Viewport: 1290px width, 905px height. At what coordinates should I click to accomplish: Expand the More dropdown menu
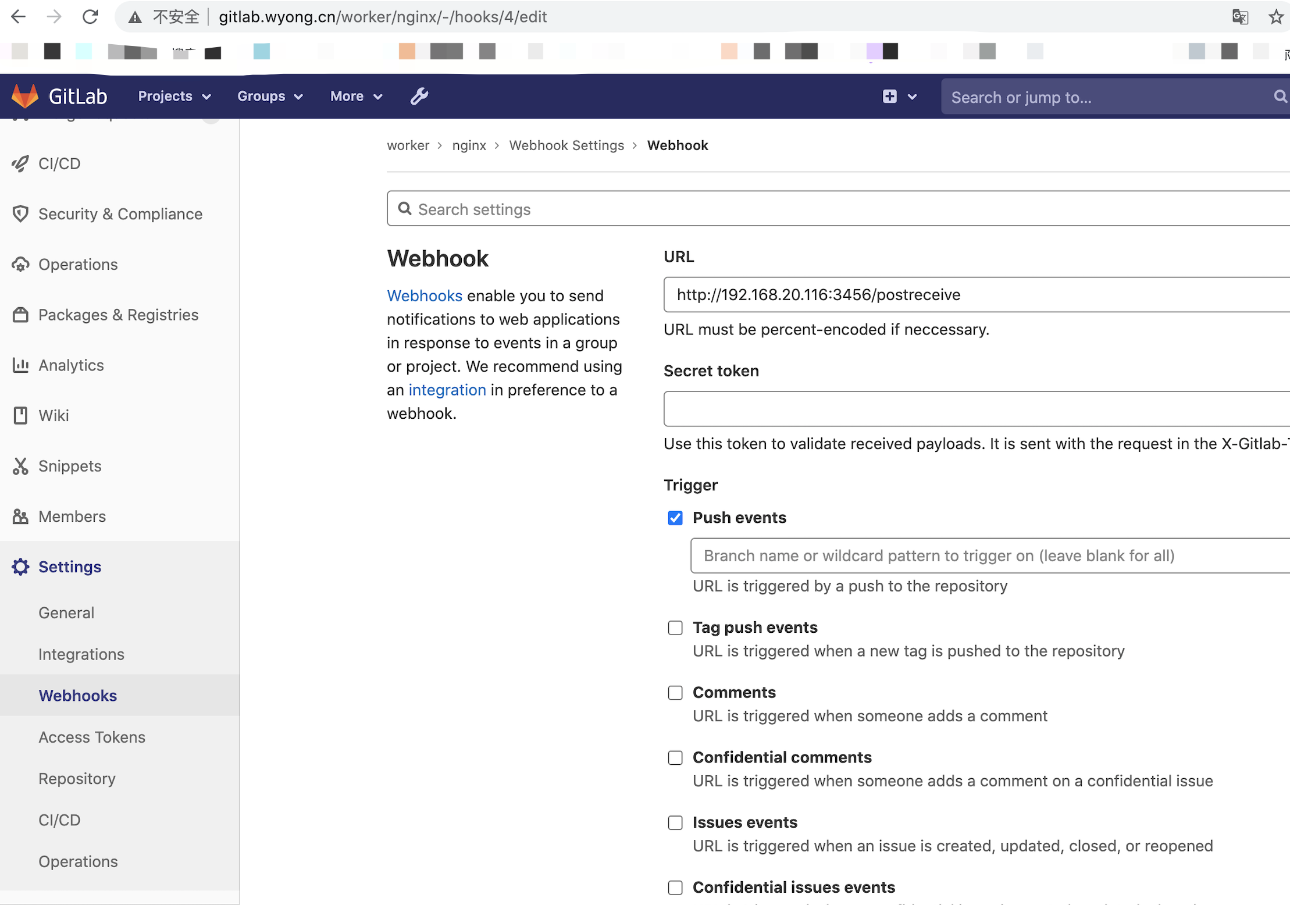[x=356, y=96]
